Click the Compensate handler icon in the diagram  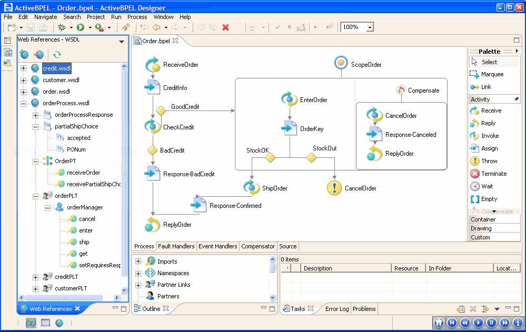click(401, 90)
